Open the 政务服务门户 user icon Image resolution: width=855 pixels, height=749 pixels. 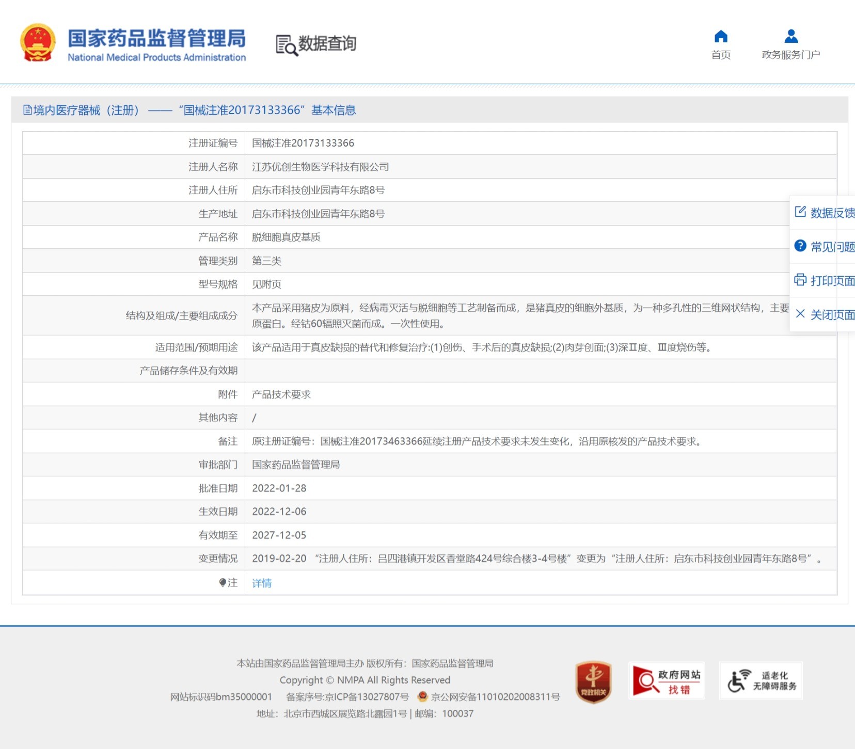[791, 36]
